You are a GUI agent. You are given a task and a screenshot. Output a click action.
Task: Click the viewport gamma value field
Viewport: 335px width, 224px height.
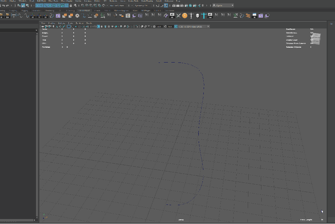pos(170,27)
